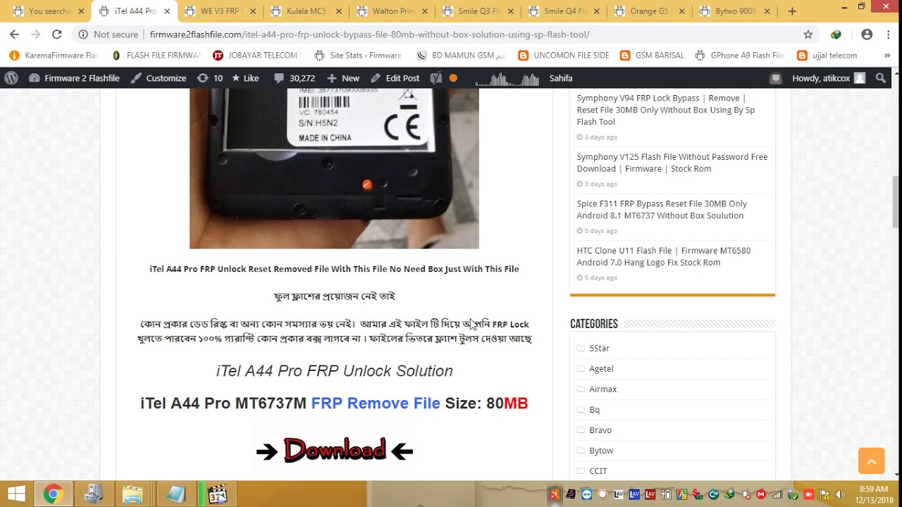
Task: Click the orange status dot in admin bar
Action: (x=453, y=78)
